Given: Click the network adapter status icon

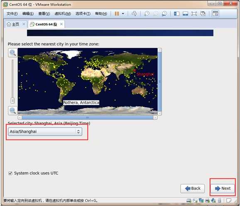Looking at the screenshot, I should click(201, 200).
